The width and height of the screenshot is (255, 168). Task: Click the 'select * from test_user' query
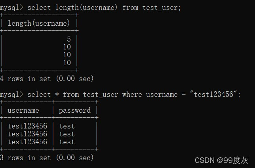(x=73, y=94)
